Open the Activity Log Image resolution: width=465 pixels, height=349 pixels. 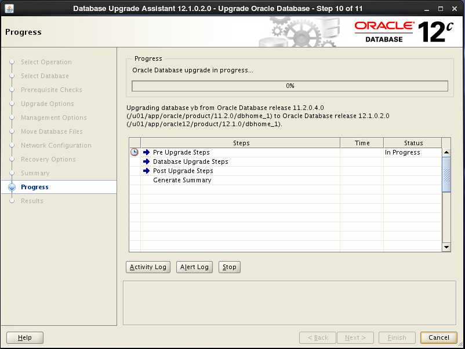click(x=148, y=267)
